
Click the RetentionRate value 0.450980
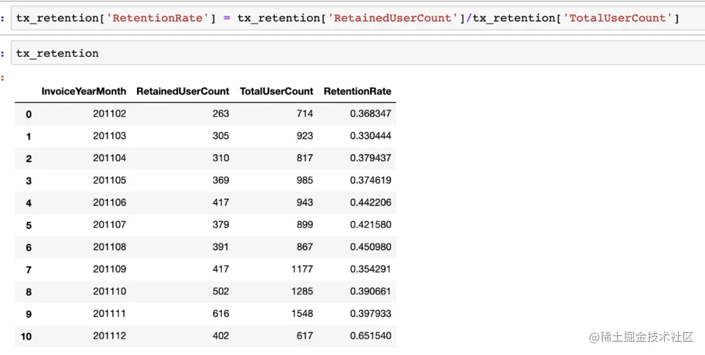pos(371,247)
